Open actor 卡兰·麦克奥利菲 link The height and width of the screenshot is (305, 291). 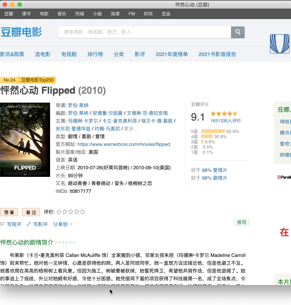coord(120,121)
